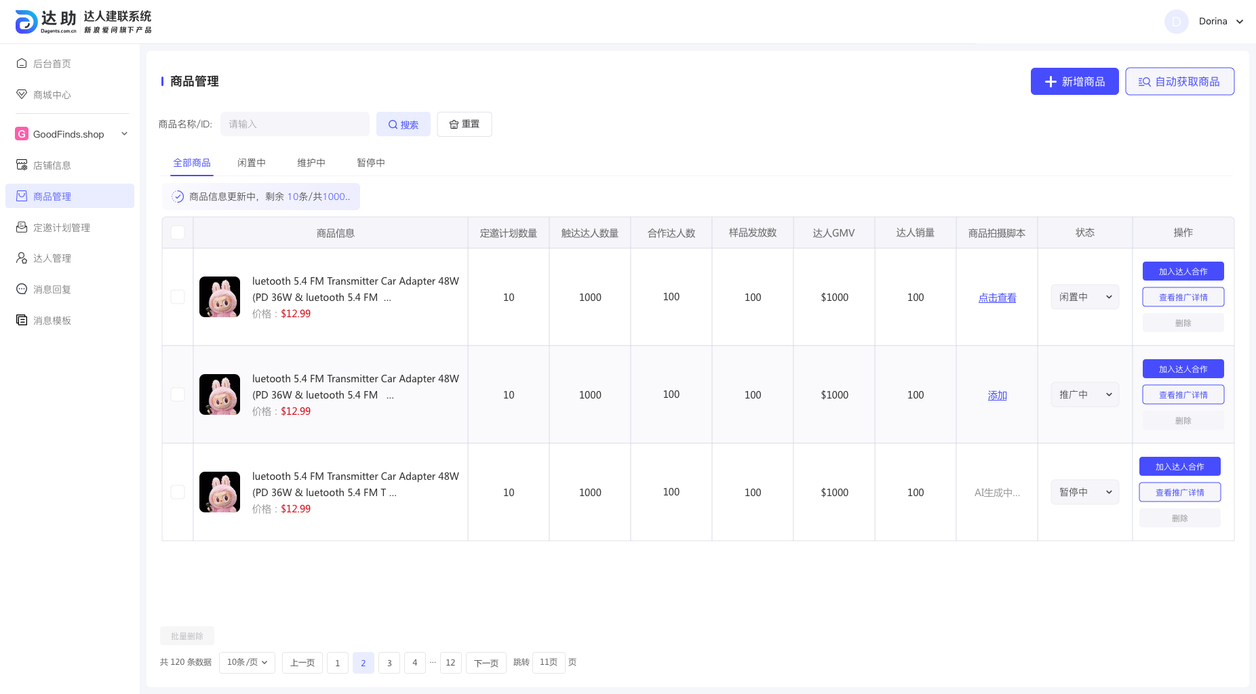Image resolution: width=1256 pixels, height=694 pixels.
Task: Click the chat bubble icon for 消息回复
Action: click(x=22, y=289)
